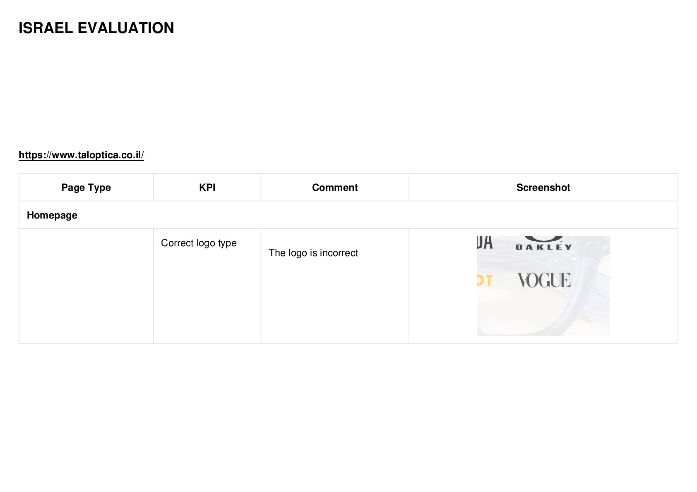The width and height of the screenshot is (697, 492).
Task: Click the cropped logo beside Oakley
Action: [x=485, y=243]
